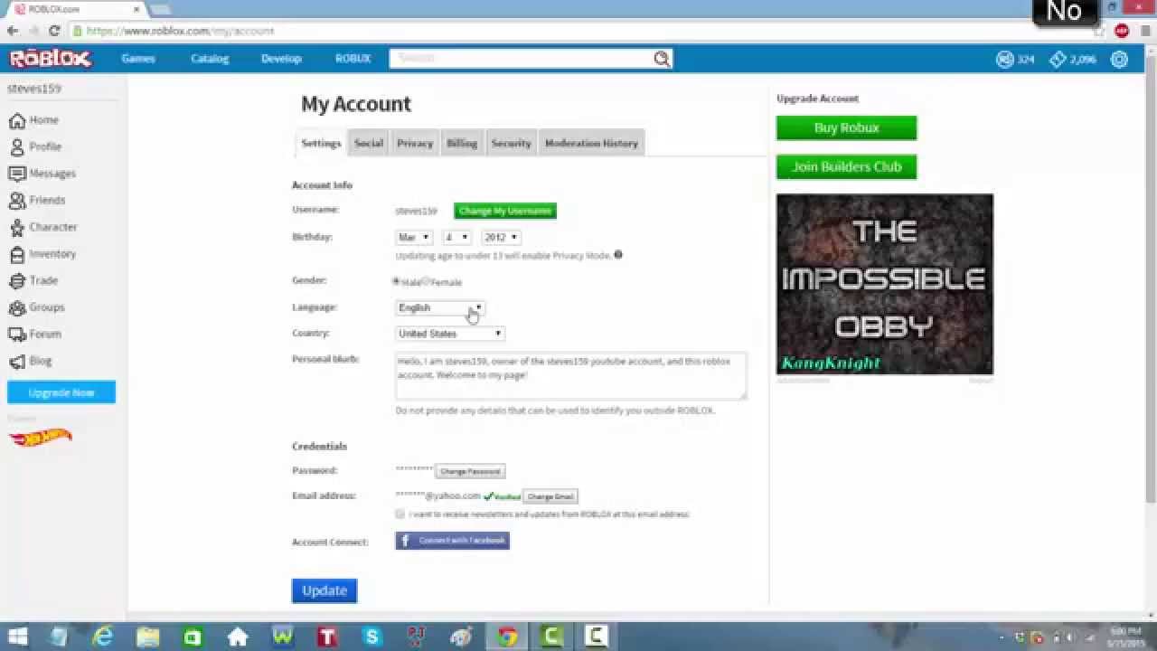Switch to the Social tab
The image size is (1157, 651).
369,143
